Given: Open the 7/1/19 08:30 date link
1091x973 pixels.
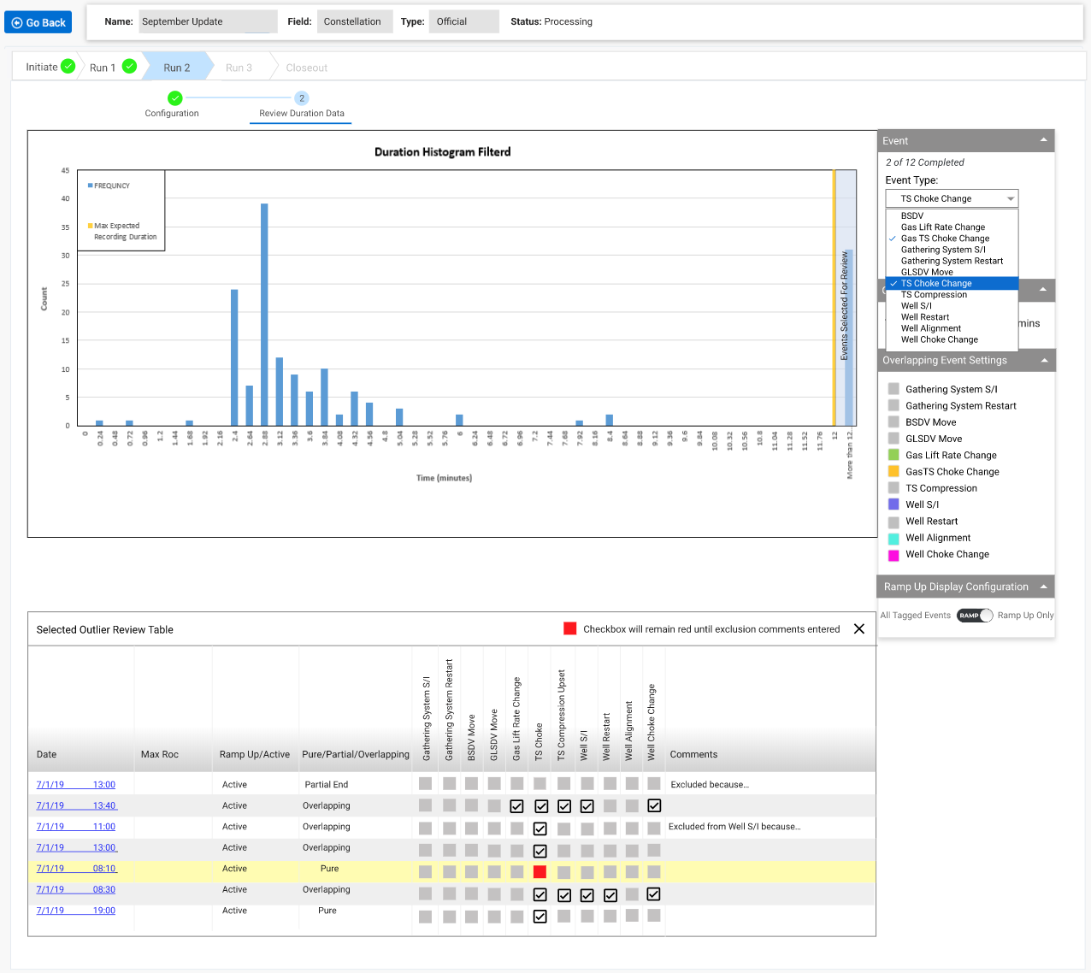Looking at the screenshot, I should [76, 889].
